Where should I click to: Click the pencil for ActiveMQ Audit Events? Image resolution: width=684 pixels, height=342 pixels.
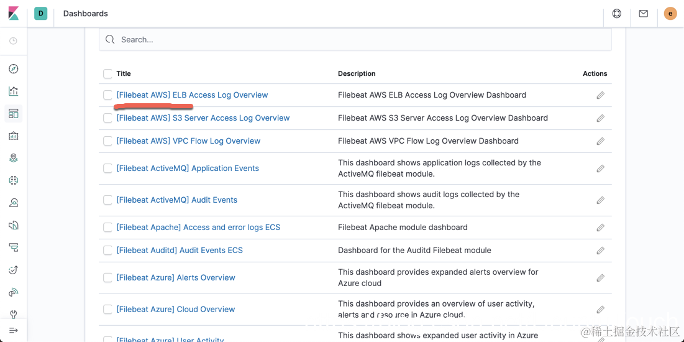600,200
